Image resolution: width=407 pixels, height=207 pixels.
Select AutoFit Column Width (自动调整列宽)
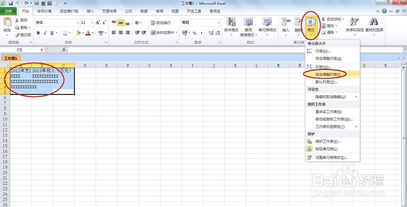pos(333,74)
